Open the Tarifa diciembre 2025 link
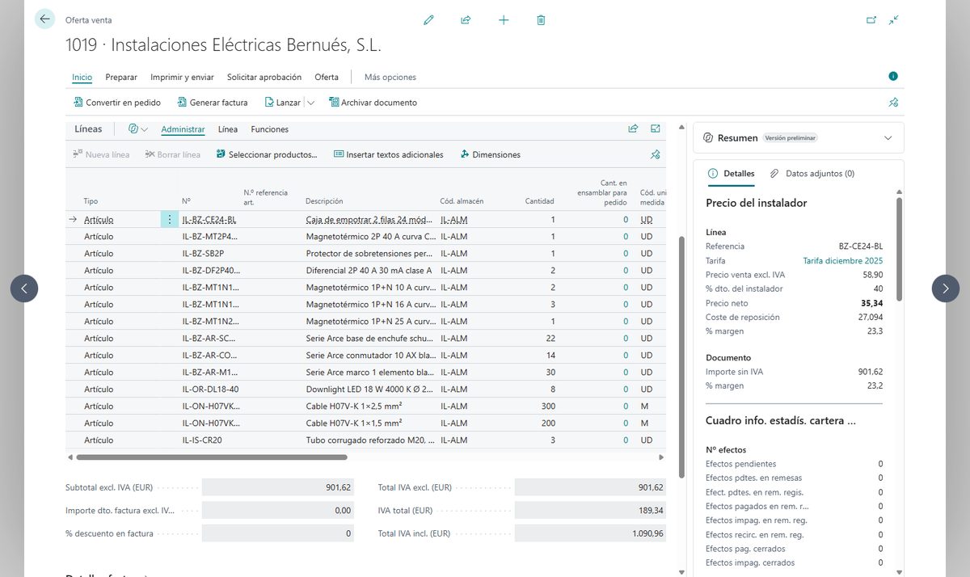 [x=842, y=260]
